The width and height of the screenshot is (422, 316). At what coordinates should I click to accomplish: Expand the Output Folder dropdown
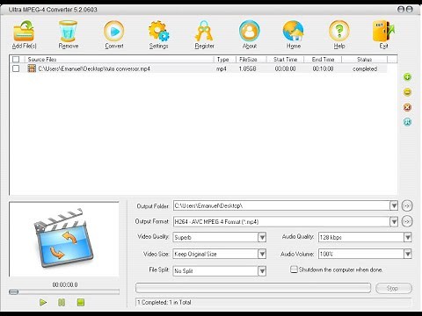coord(394,205)
